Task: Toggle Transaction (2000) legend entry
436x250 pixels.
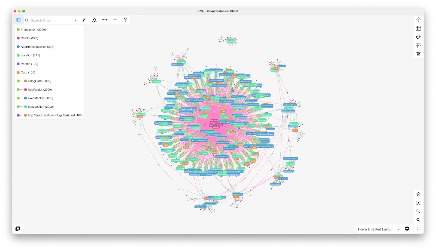Action: coord(31,30)
